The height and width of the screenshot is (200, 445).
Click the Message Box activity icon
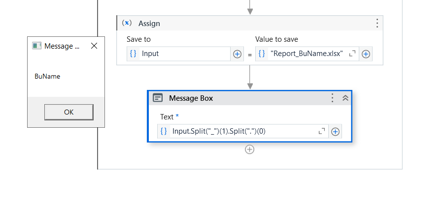pyautogui.click(x=158, y=98)
